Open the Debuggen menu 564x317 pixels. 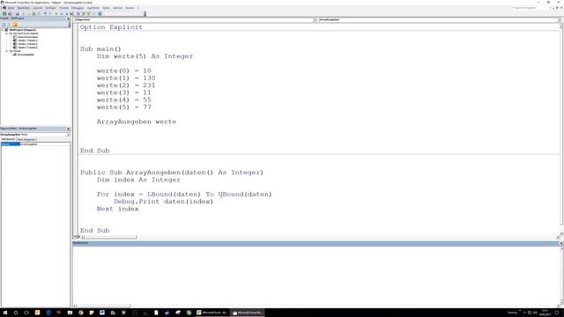[78, 8]
